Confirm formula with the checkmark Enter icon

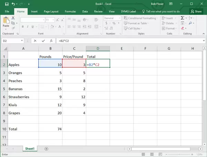pos(43,41)
